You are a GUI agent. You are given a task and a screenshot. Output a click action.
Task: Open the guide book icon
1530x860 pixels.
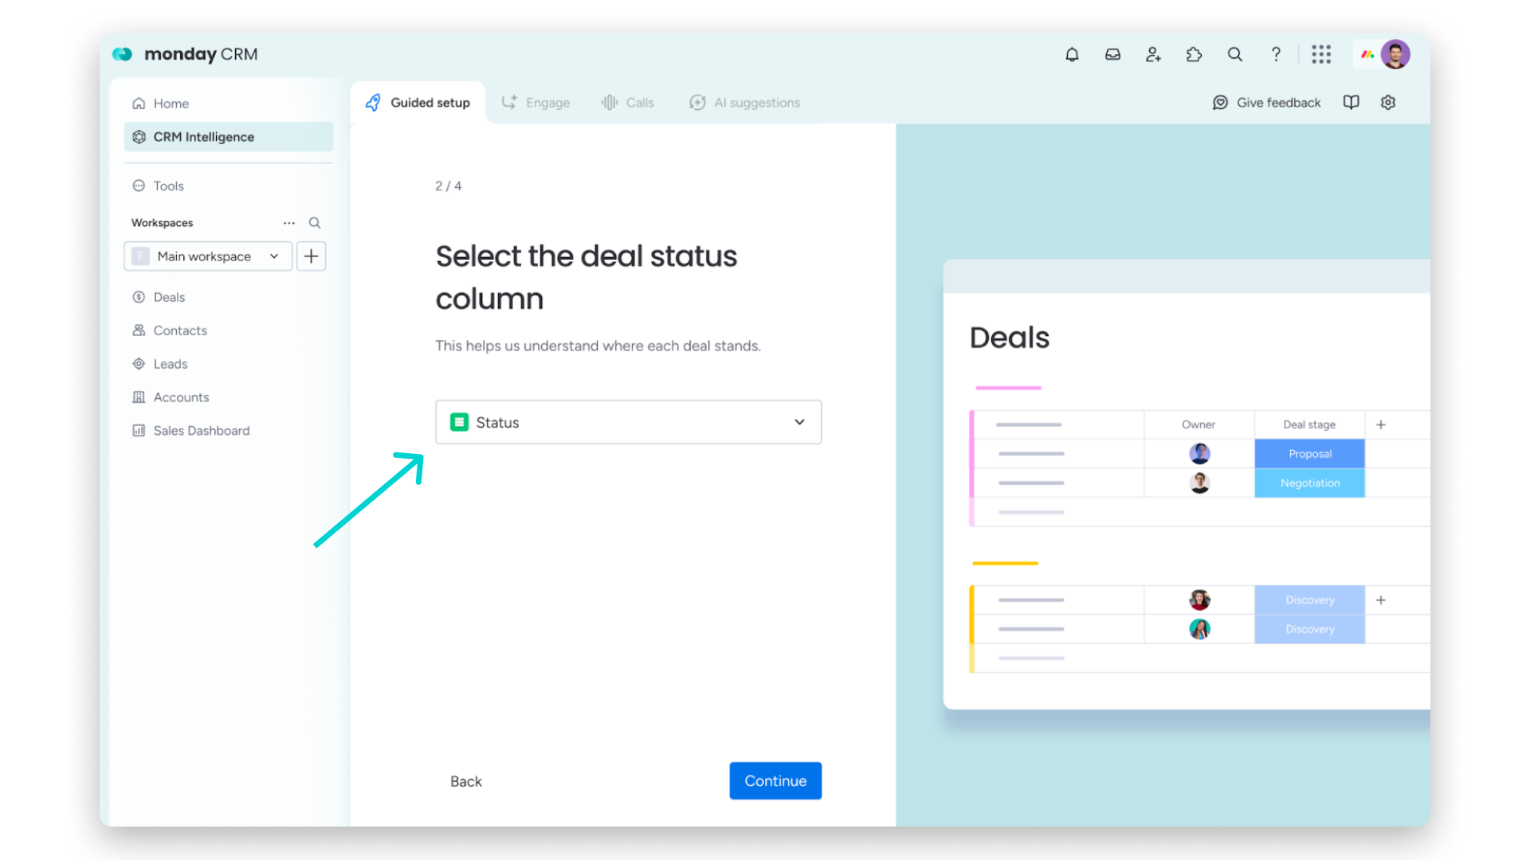(x=1351, y=103)
